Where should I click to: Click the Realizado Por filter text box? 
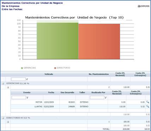click(97, 98)
